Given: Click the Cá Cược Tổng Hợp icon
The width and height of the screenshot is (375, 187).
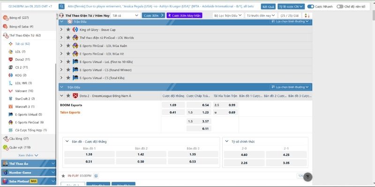Looking at the screenshot, I should pos(10,130).
